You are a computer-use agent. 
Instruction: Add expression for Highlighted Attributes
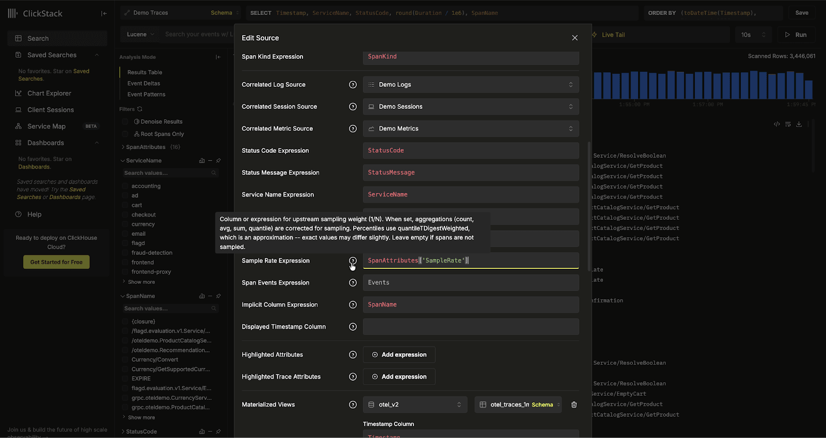(x=399, y=355)
